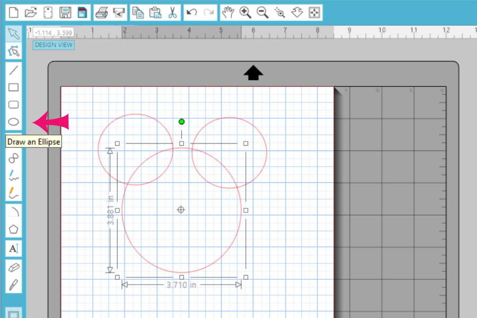Paste from the clipboard

tap(155, 13)
